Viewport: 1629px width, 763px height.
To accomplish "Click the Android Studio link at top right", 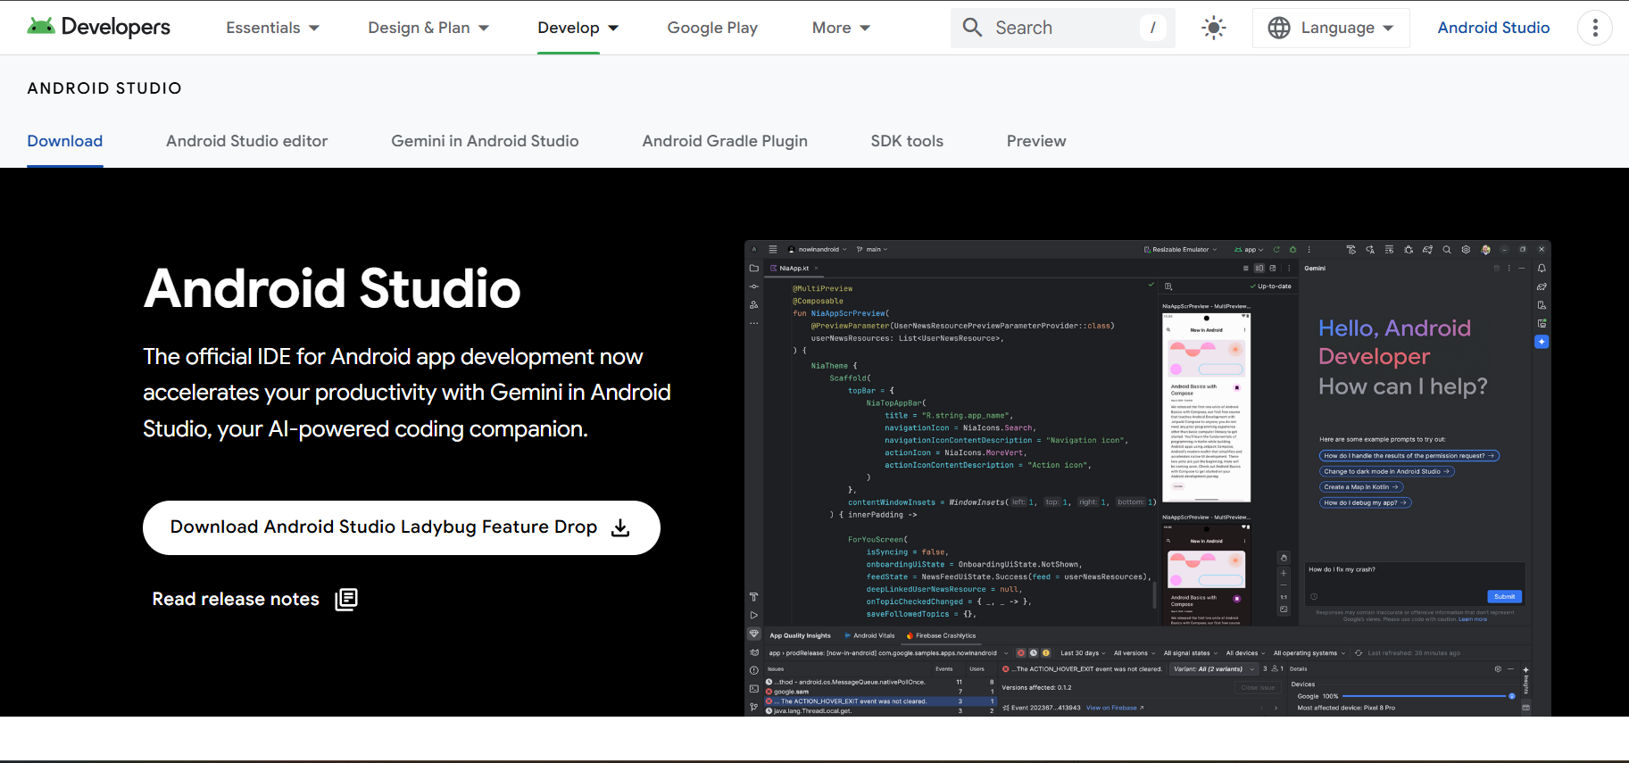I will point(1492,28).
